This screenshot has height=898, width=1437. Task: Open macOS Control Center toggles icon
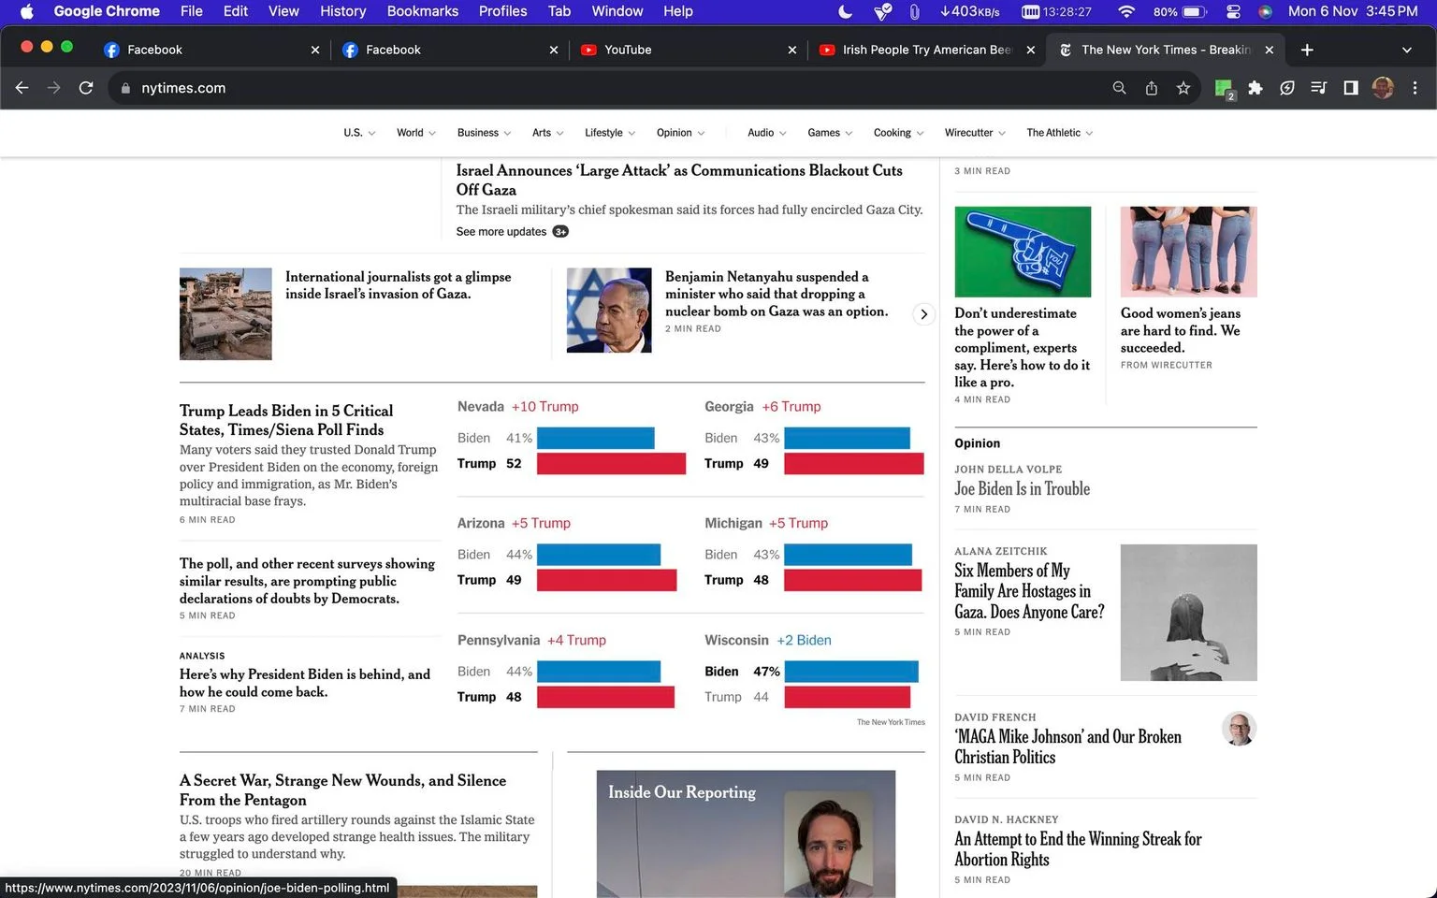pos(1233,11)
